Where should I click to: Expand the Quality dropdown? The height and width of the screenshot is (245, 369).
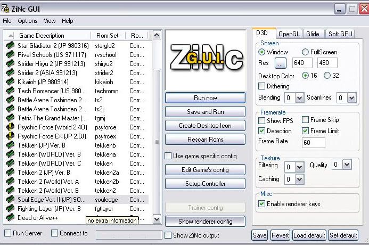point(347,164)
